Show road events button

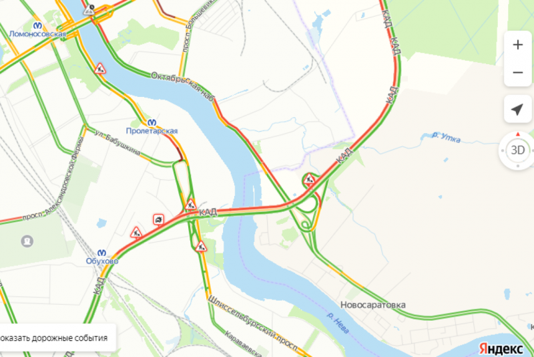pyautogui.click(x=54, y=338)
